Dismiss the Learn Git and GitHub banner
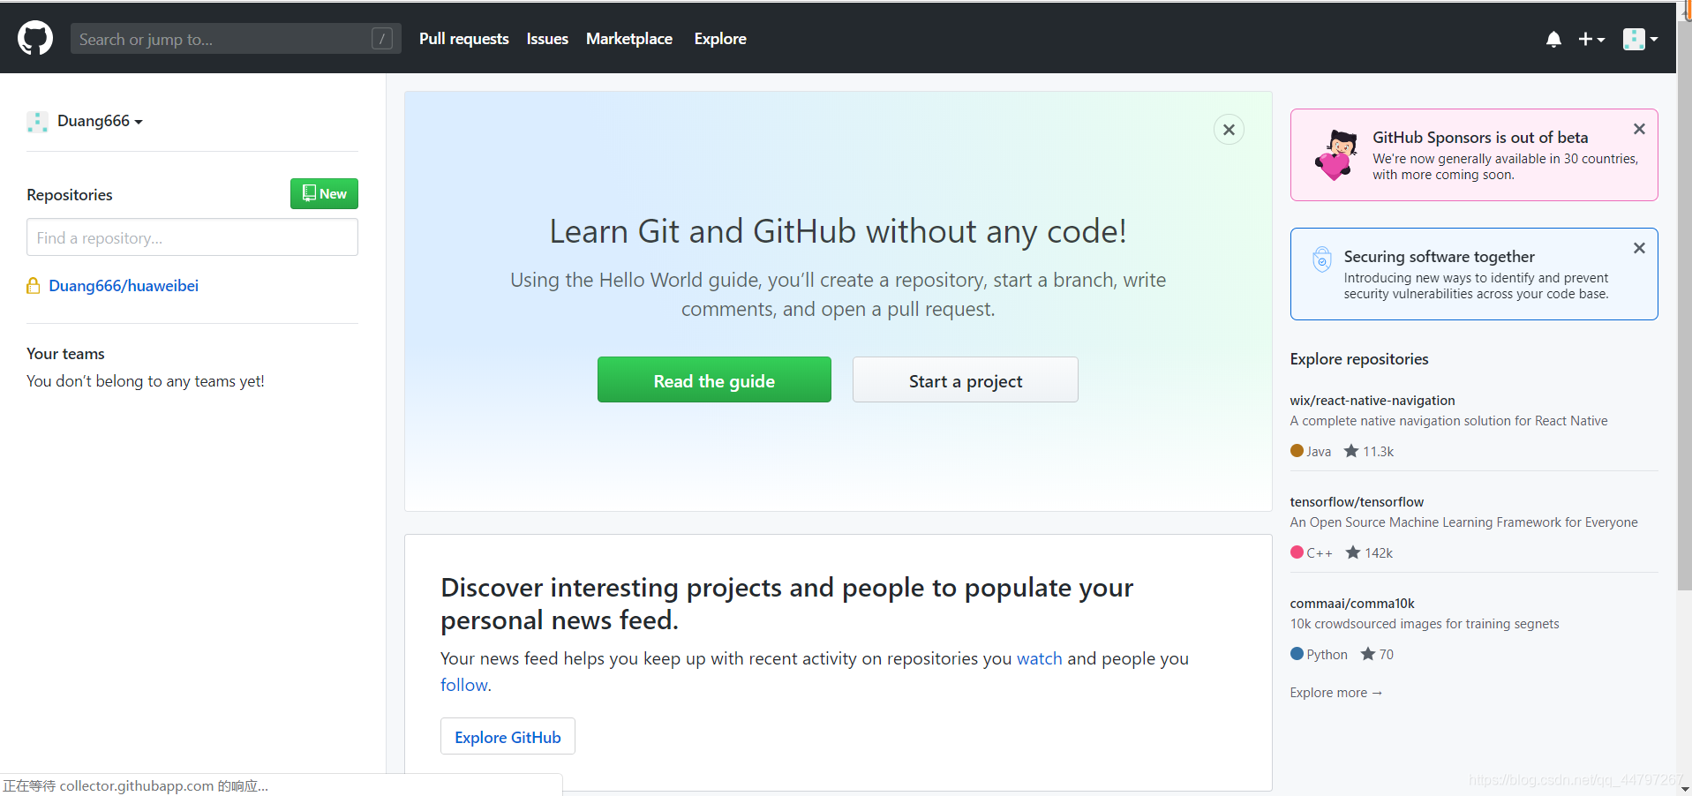 (1229, 130)
